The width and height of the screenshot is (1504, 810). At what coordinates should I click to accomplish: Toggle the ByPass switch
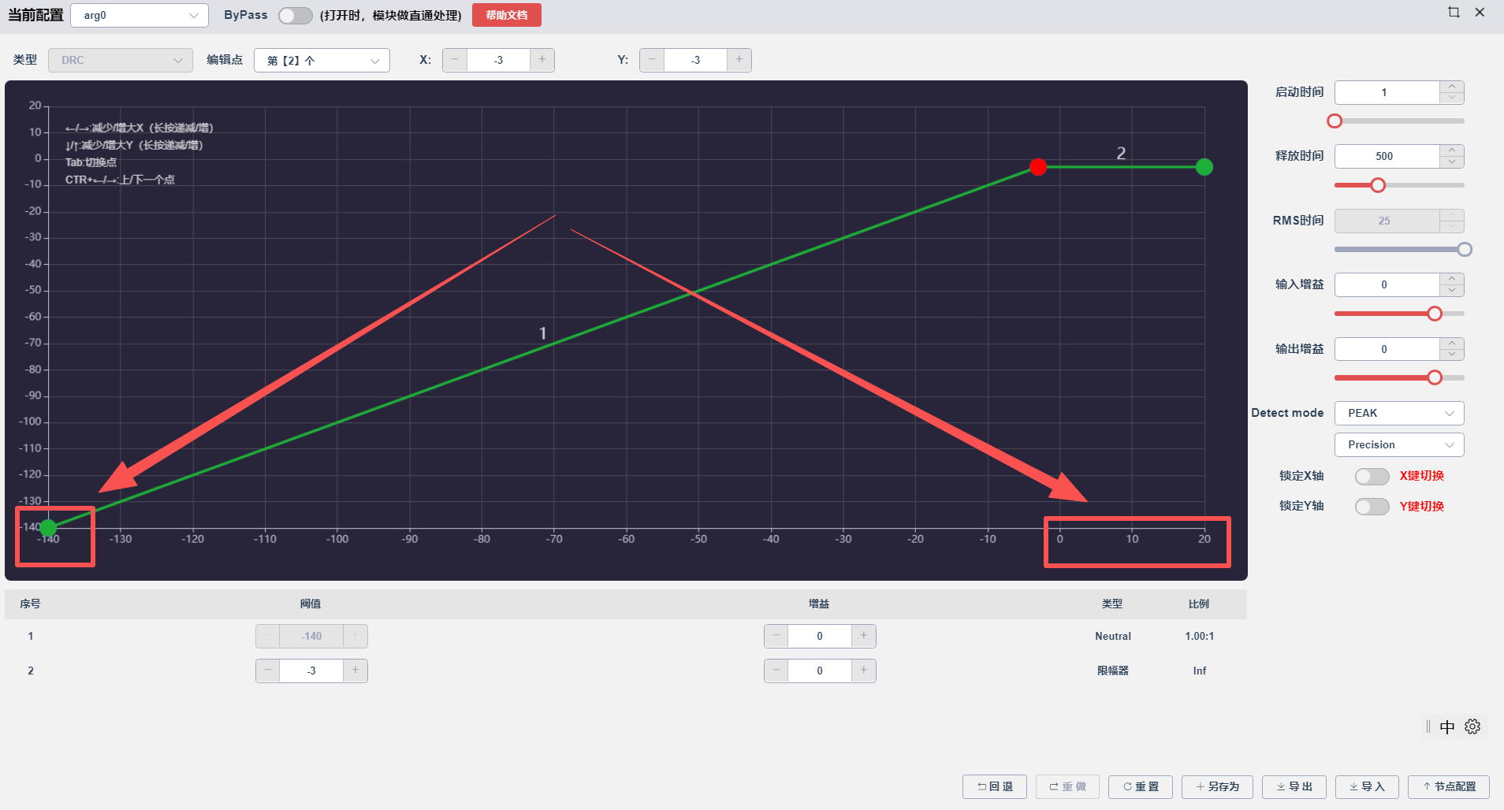[295, 16]
